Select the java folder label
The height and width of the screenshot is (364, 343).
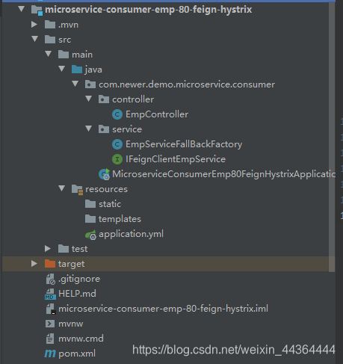tap(93, 70)
